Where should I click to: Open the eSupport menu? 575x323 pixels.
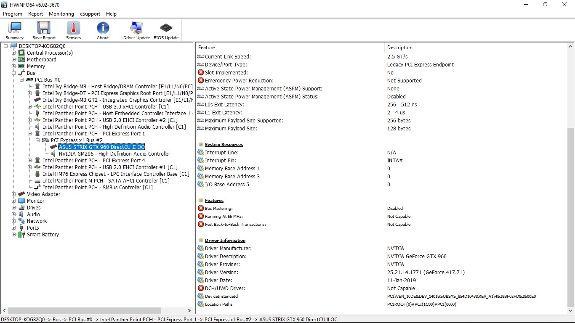click(x=90, y=14)
